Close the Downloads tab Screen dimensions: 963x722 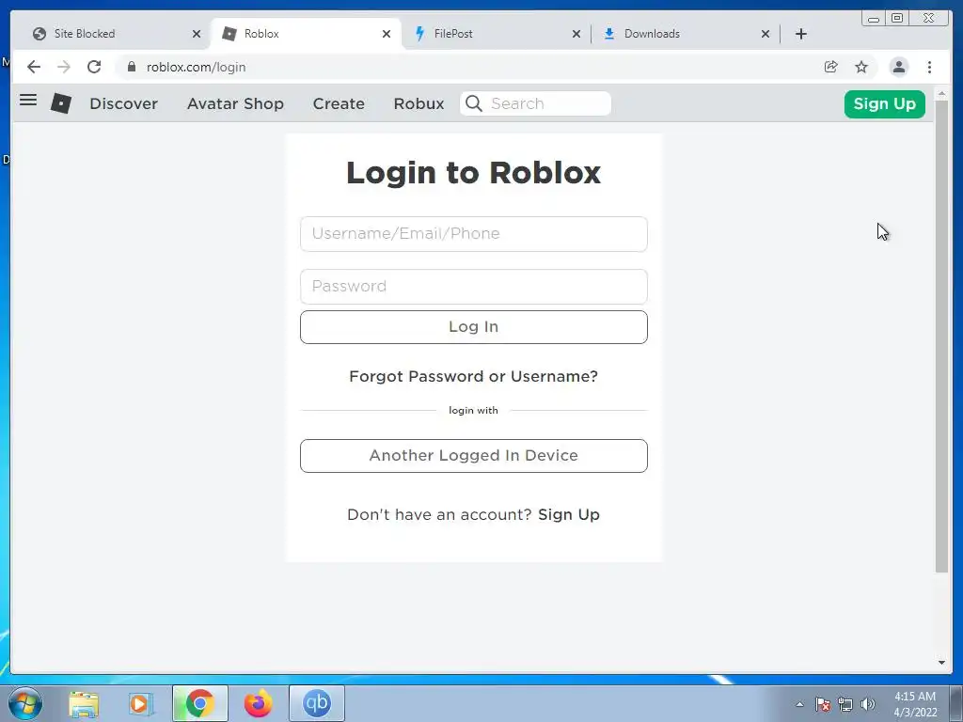pos(766,34)
